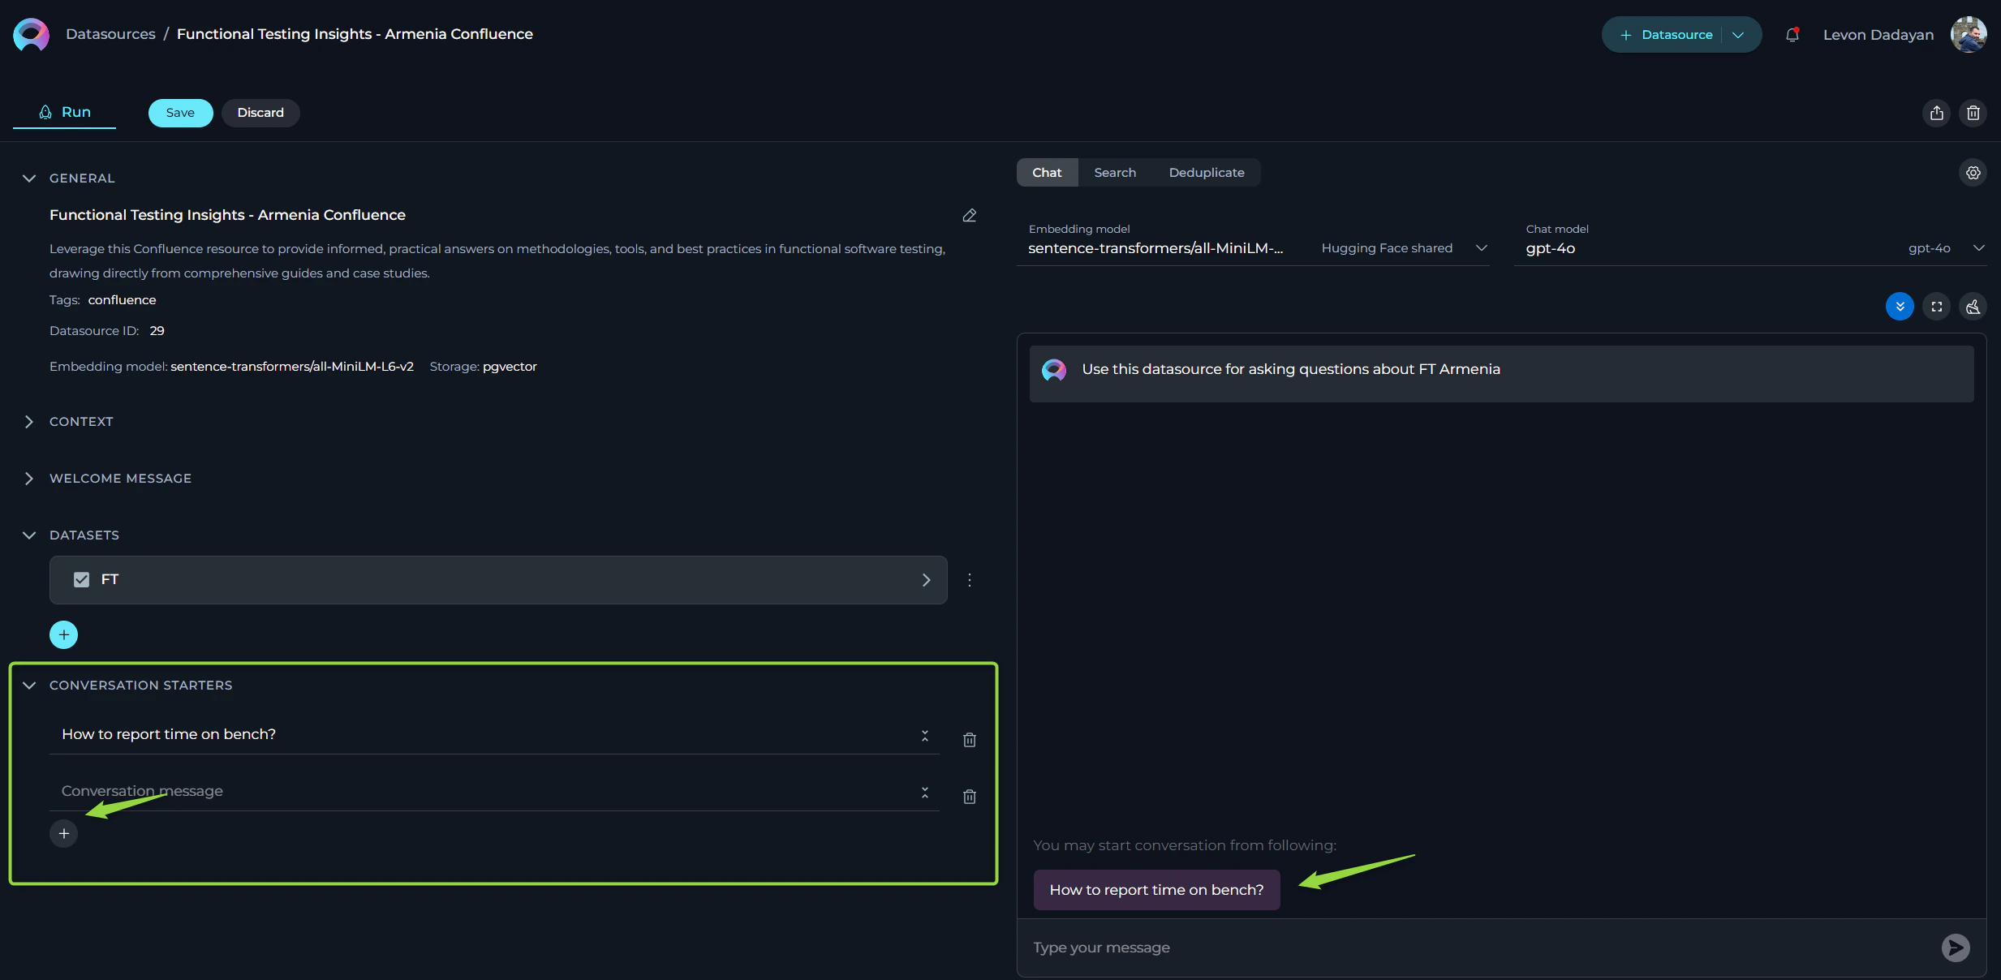This screenshot has width=2001, height=980.
Task: Click the Discard button
Action: (x=260, y=113)
